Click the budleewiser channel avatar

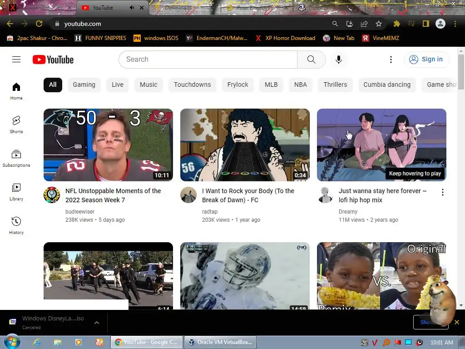tap(52, 195)
